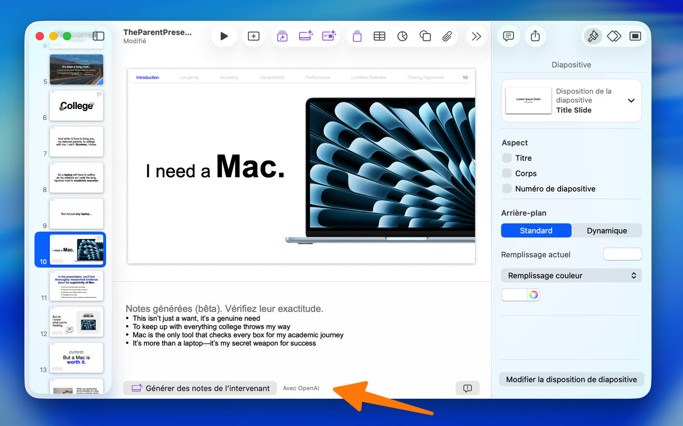Play the slideshow

[x=224, y=36]
